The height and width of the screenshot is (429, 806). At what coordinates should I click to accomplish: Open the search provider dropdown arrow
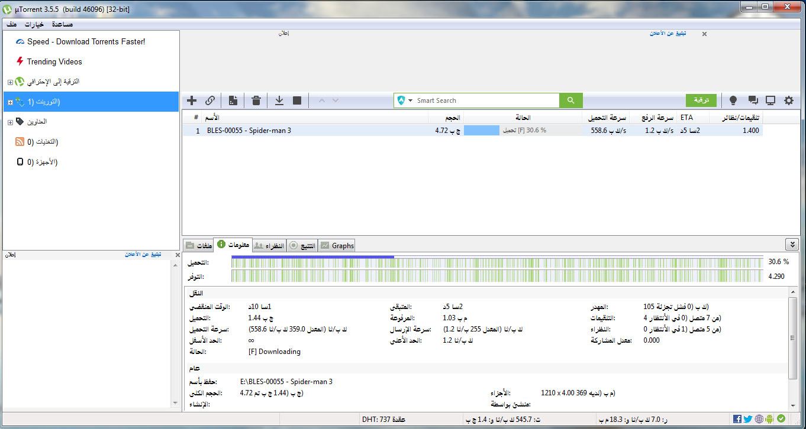point(410,101)
